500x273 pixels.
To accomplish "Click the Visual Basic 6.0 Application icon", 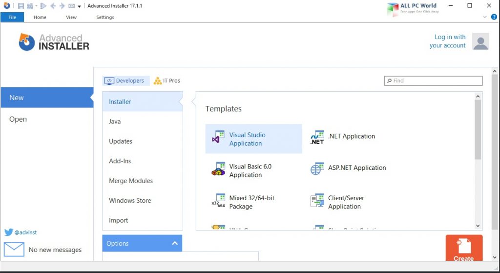I will tap(218, 169).
